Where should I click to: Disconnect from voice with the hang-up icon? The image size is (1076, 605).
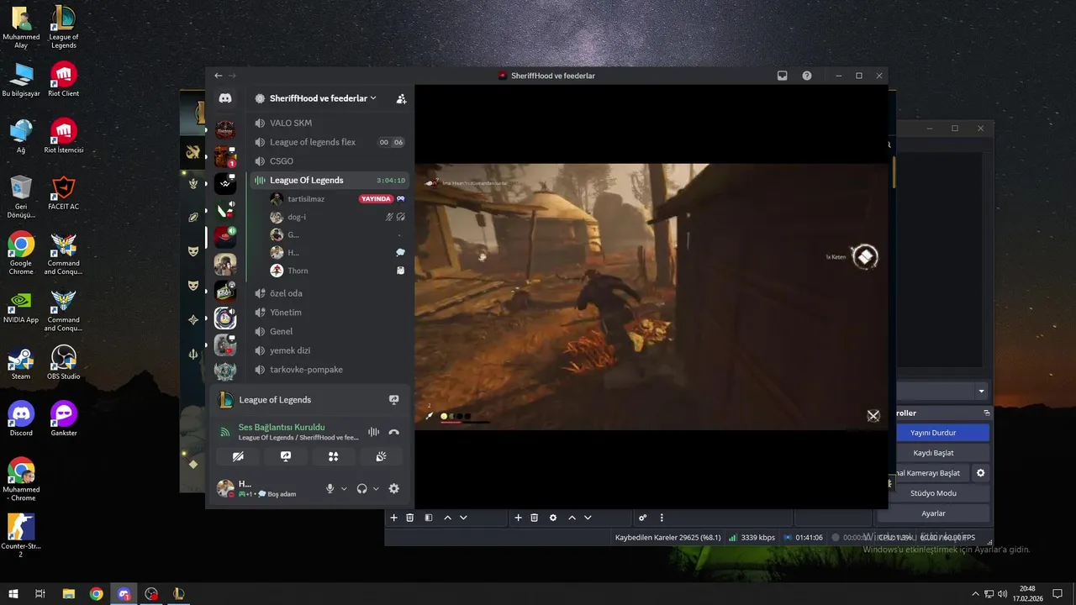tap(393, 432)
